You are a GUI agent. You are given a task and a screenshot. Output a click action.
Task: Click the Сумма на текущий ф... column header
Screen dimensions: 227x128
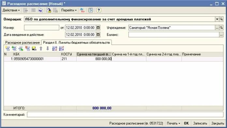[94, 54]
